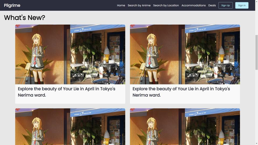Click the Sign Up button
The image size is (258, 145).
click(225, 5)
